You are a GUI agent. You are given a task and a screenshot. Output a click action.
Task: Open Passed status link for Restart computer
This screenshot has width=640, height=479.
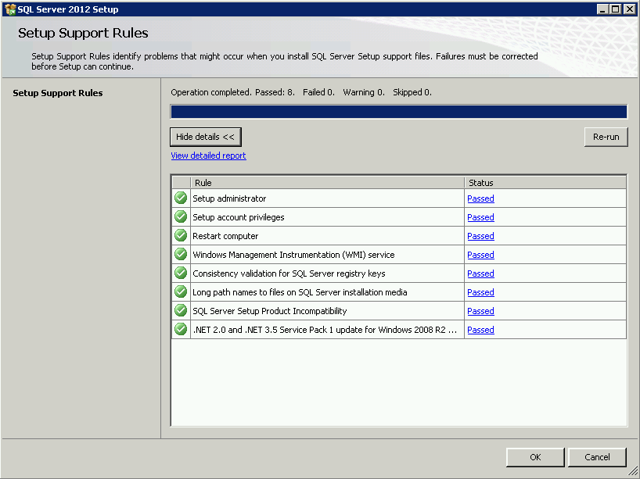coord(480,236)
